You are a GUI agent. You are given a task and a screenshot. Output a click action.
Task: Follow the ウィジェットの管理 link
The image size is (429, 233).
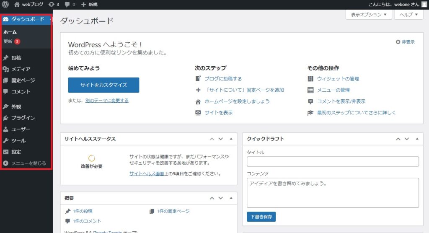(x=338, y=79)
